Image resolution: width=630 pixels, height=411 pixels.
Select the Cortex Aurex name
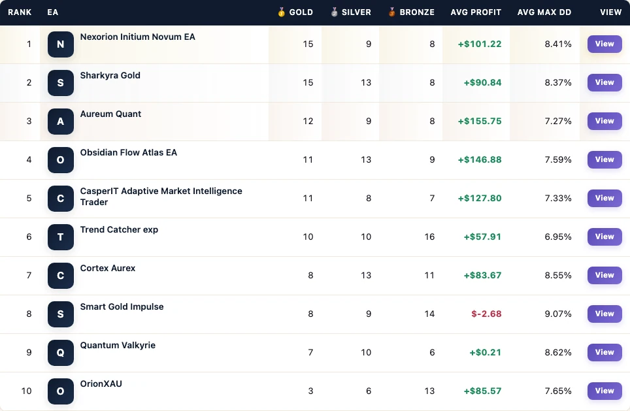click(108, 269)
